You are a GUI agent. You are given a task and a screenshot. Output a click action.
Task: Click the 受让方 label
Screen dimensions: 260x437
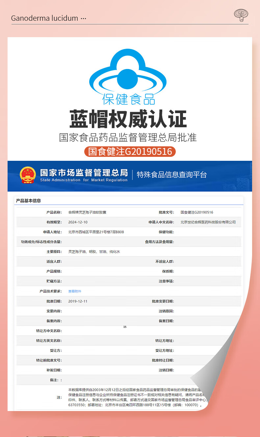point(56,351)
